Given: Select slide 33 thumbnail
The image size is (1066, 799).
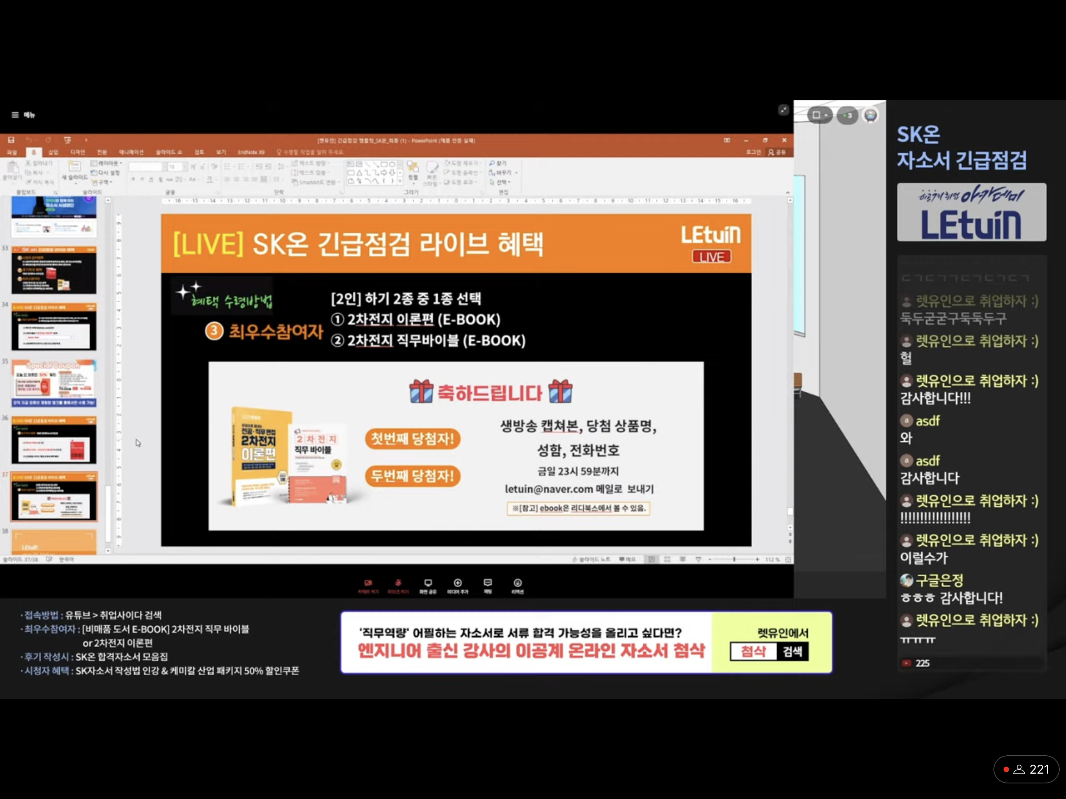Looking at the screenshot, I should [53, 270].
